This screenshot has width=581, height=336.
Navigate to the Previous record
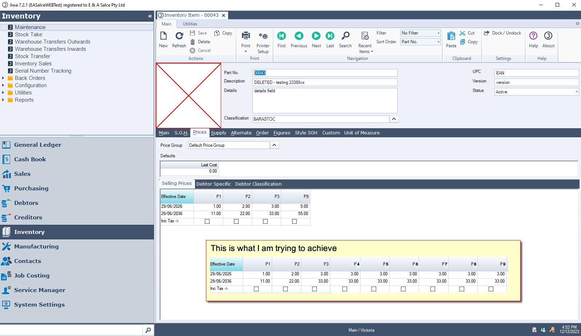[x=299, y=36]
